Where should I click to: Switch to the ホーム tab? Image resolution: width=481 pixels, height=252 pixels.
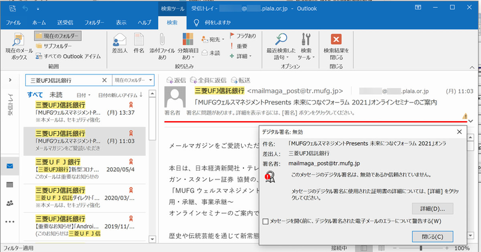coord(39,22)
